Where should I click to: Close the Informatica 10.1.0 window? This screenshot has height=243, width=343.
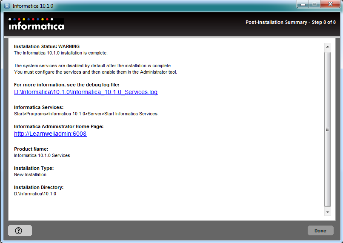[x=331, y=4]
